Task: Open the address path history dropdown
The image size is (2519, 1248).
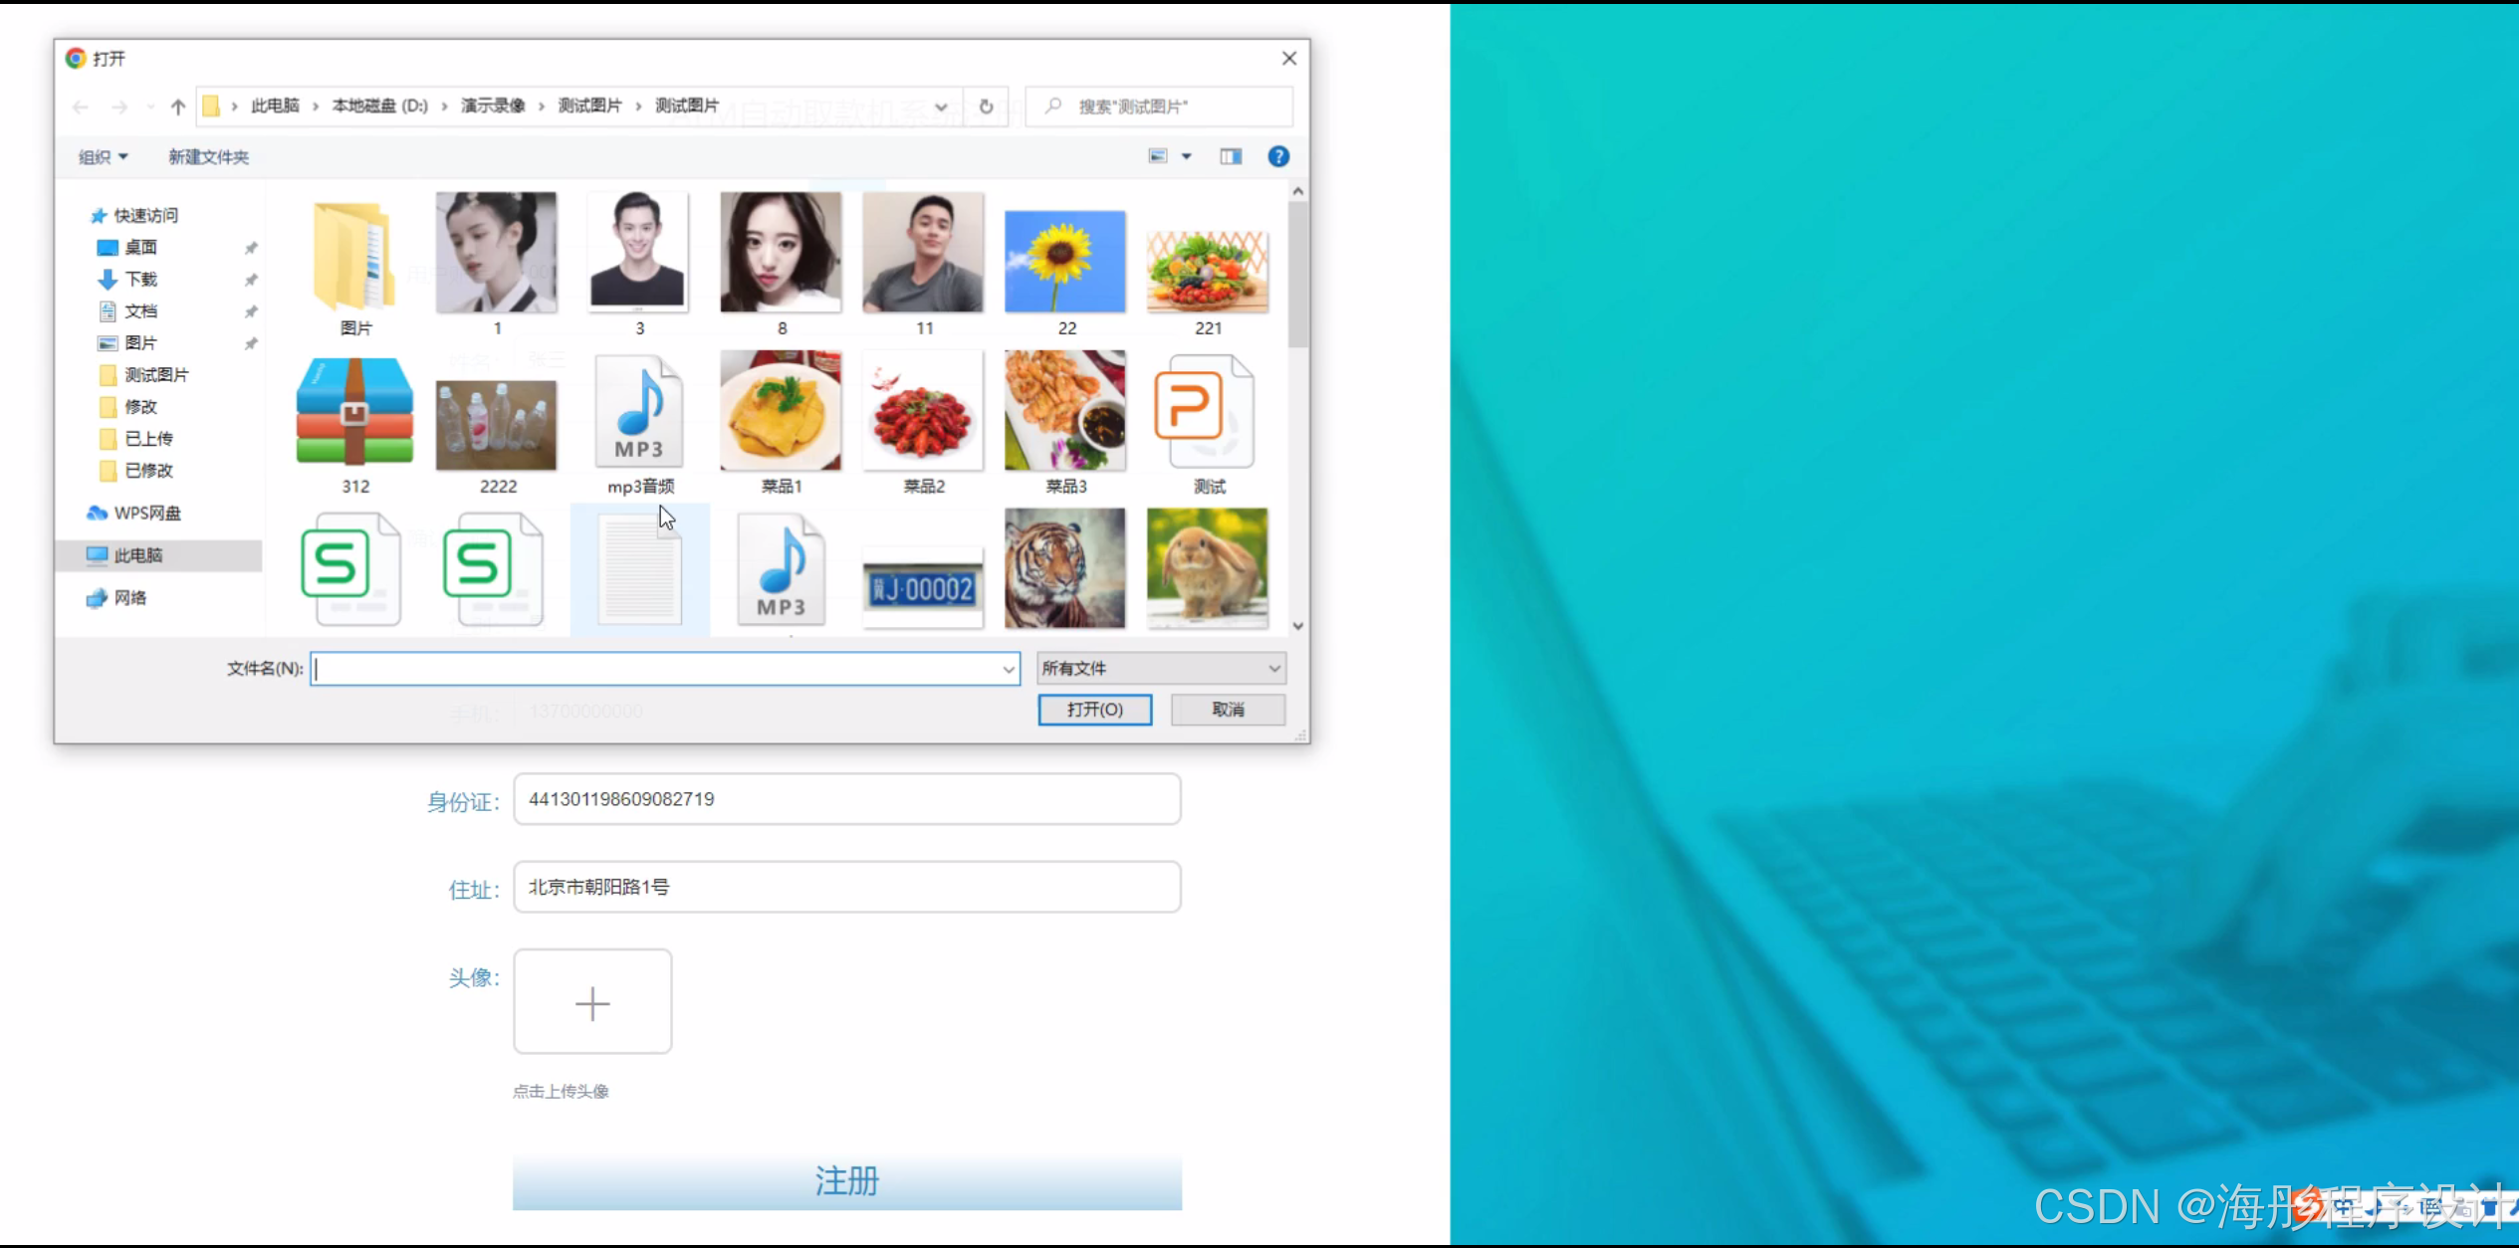Action: 941,106
